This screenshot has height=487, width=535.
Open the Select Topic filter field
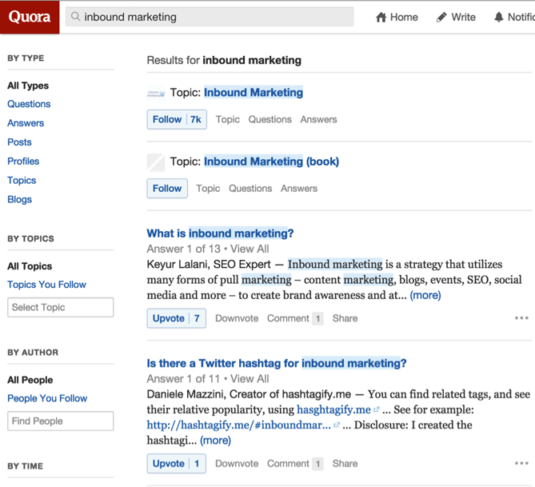point(61,307)
